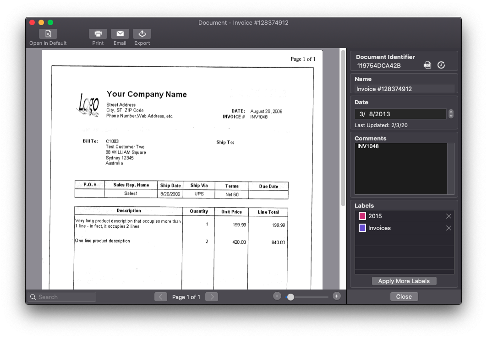Zoom out using the minus icon

(277, 296)
